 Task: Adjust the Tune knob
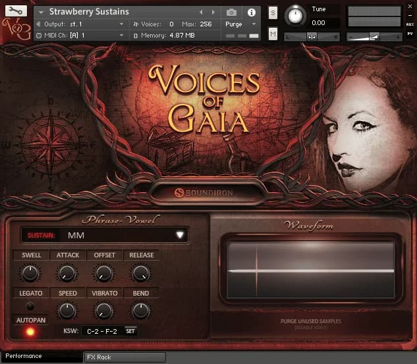[295, 15]
